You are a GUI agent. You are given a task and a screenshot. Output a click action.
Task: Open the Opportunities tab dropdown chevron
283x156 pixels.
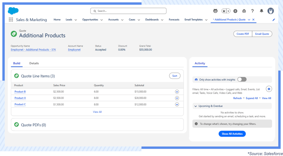coord(102,20)
